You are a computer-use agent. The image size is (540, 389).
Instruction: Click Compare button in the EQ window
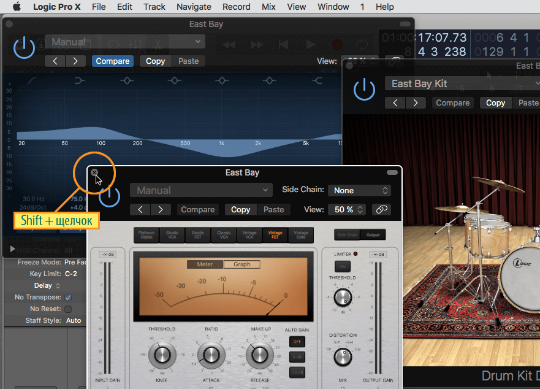(x=113, y=61)
